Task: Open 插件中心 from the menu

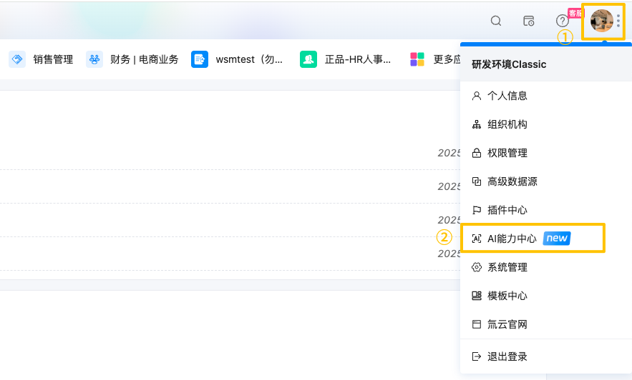Action: pos(507,210)
